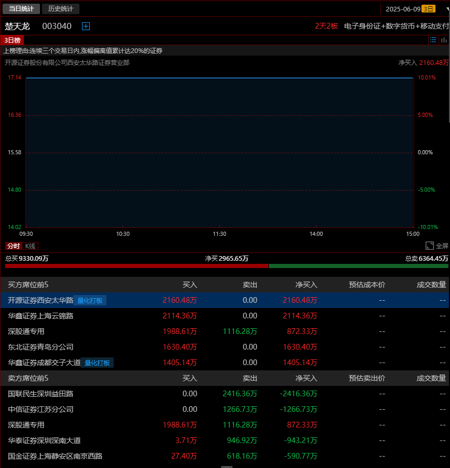Click the 电子身份证+数字货币+移动支付 concept text
This screenshot has width=450, height=468.
(397, 26)
